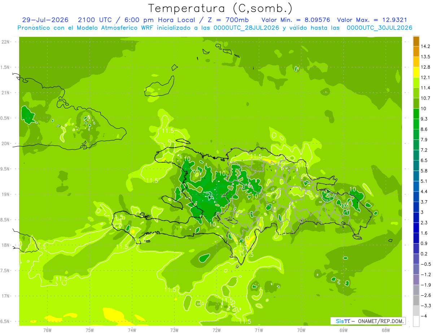
Task: Click the '19N' latitude axis label
Action: (6, 194)
